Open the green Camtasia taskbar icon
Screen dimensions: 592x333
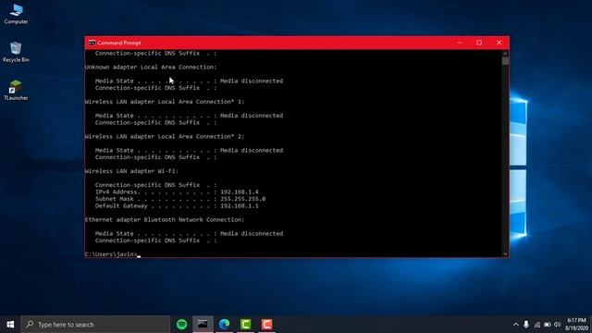(245, 325)
